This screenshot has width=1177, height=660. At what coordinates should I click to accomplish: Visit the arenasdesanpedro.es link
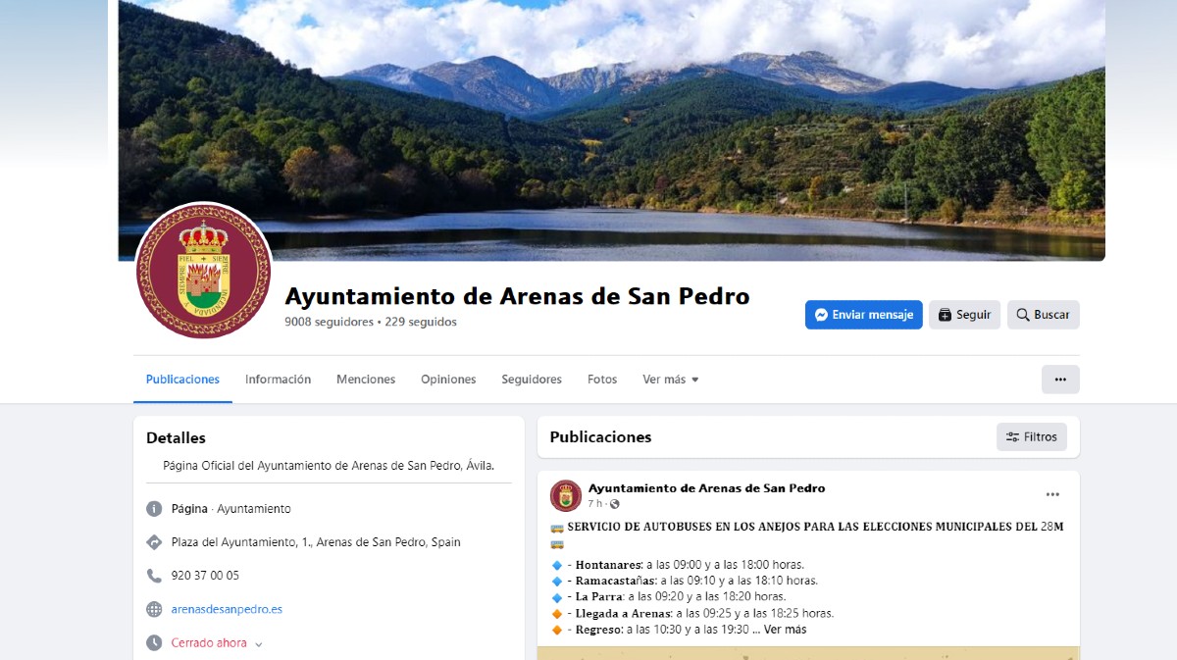click(227, 609)
